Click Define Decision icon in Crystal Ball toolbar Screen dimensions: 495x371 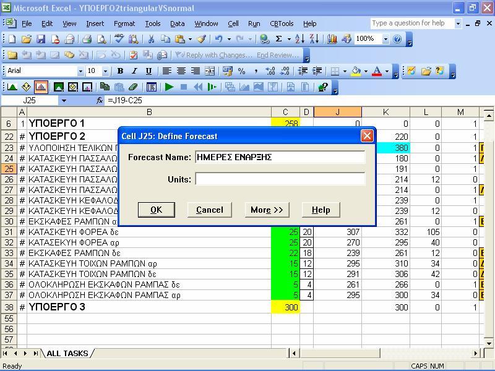(26, 87)
